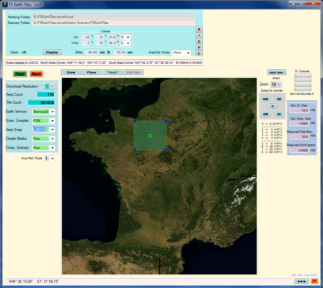Click the top Dl. Queues progress bar

[302, 75]
